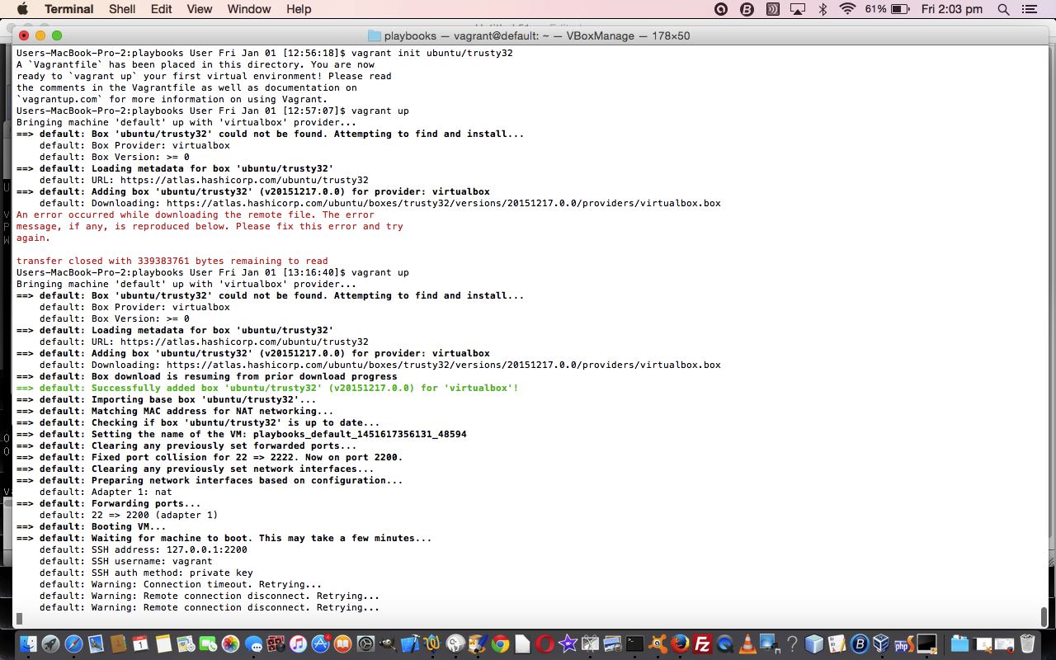1056x660 pixels.
Task: Click 'Warning: Connection timeout. Retrying...' line
Action: [181, 584]
